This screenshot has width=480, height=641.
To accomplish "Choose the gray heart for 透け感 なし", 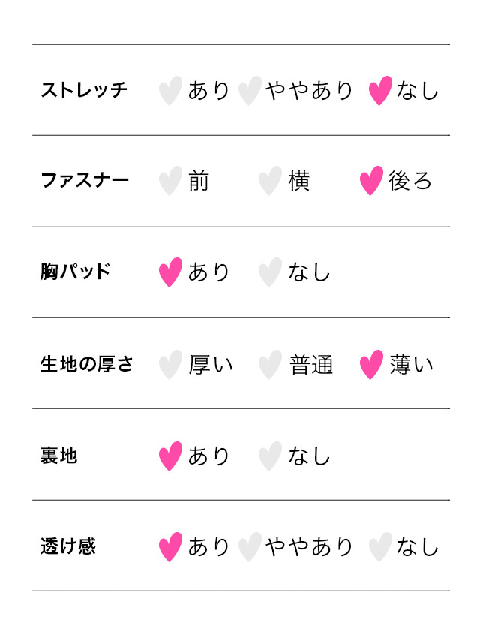I will (x=380, y=547).
